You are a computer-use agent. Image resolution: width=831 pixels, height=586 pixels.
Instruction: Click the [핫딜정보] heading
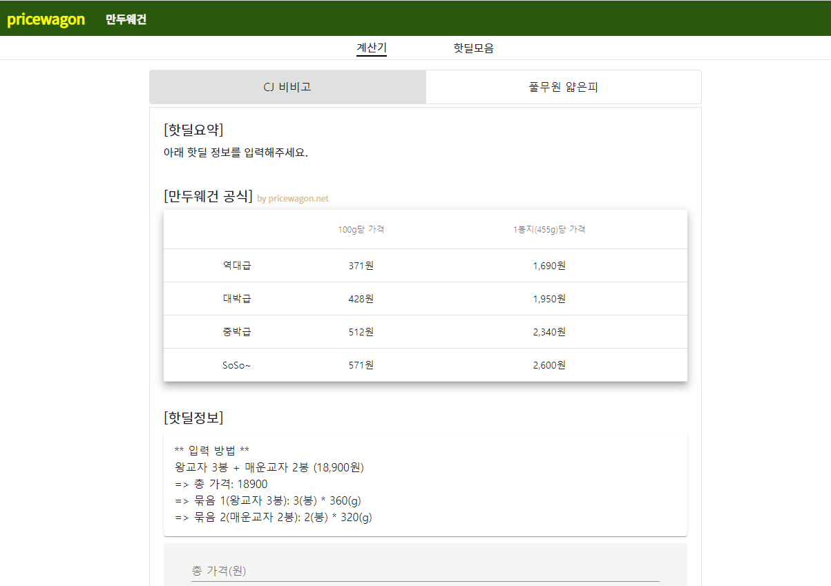tap(193, 418)
